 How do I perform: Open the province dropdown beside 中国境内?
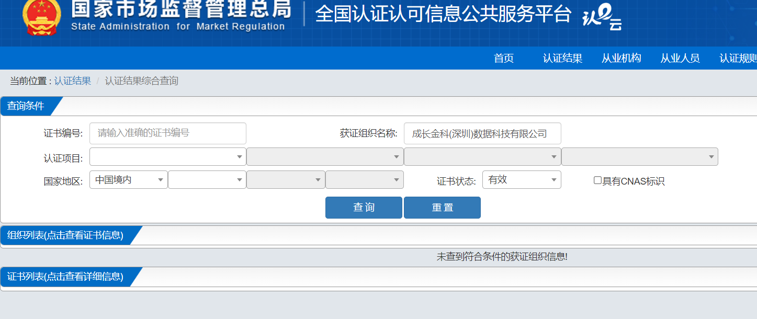click(207, 179)
